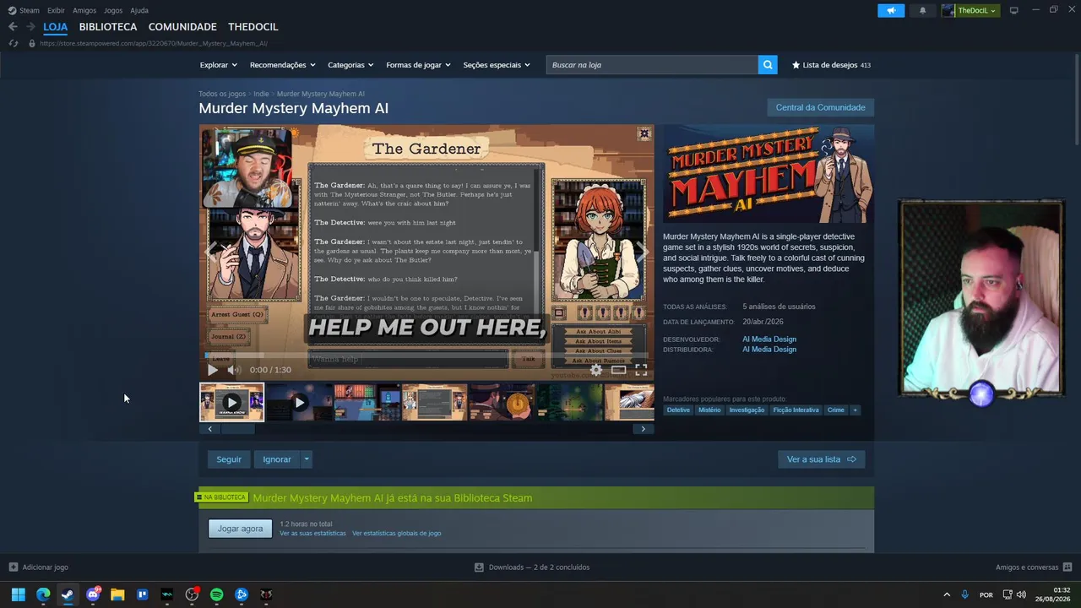This screenshot has height=608, width=1081.
Task: Show hidden system tray icons
Action: click(x=946, y=594)
